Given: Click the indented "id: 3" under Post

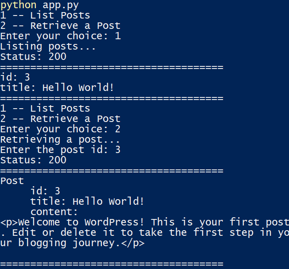Looking at the screenshot, I should pyautogui.click(x=45, y=191).
